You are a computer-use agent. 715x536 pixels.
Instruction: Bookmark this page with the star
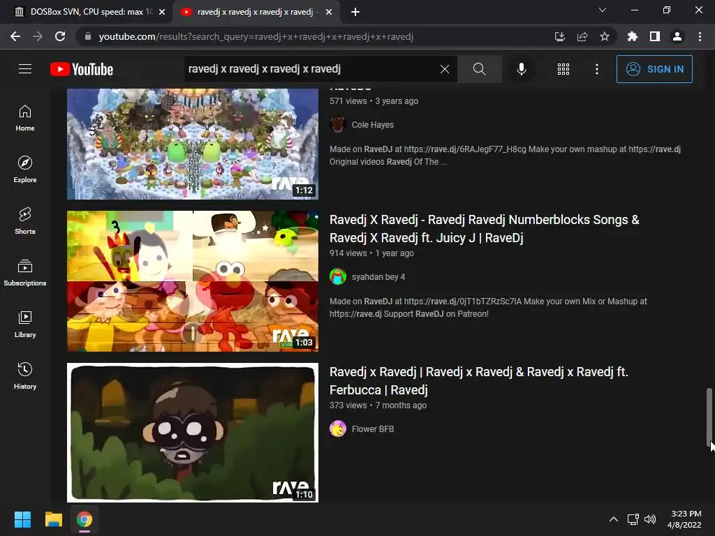tap(605, 36)
